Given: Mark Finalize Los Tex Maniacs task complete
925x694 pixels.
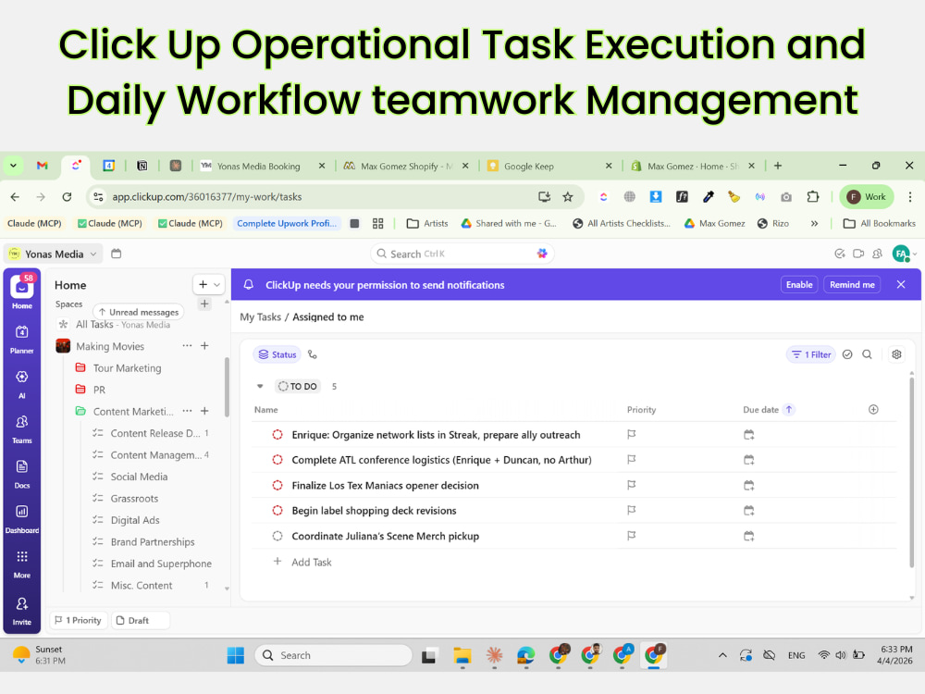Looking at the screenshot, I should click(277, 485).
